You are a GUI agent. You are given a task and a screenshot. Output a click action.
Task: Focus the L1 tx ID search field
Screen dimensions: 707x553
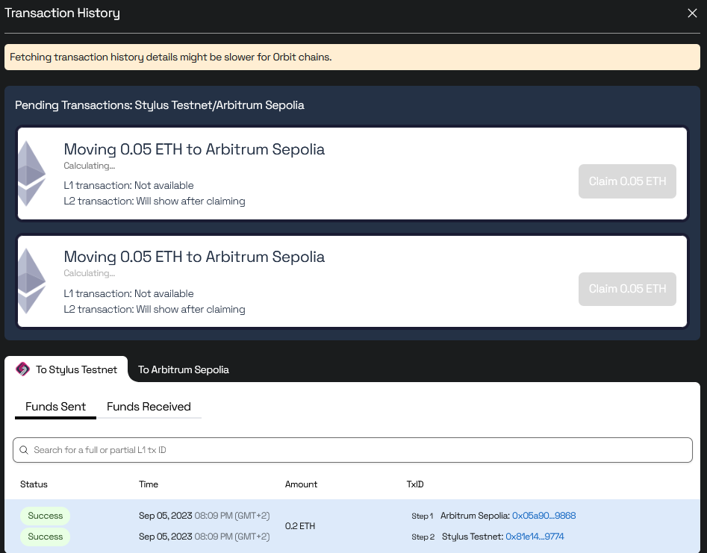tap(352, 450)
